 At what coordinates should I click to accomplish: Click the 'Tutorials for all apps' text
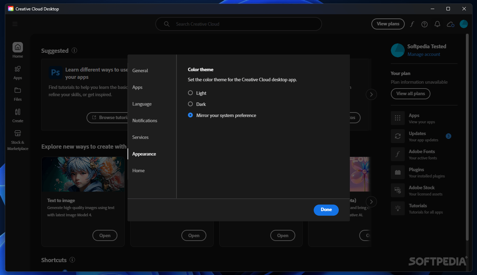point(426,212)
